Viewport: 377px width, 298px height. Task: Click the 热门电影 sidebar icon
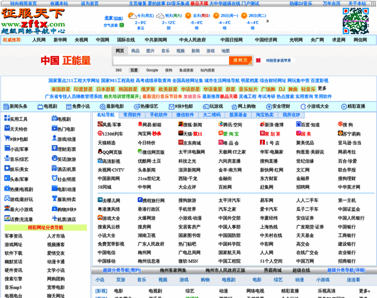[x=55, y=128]
